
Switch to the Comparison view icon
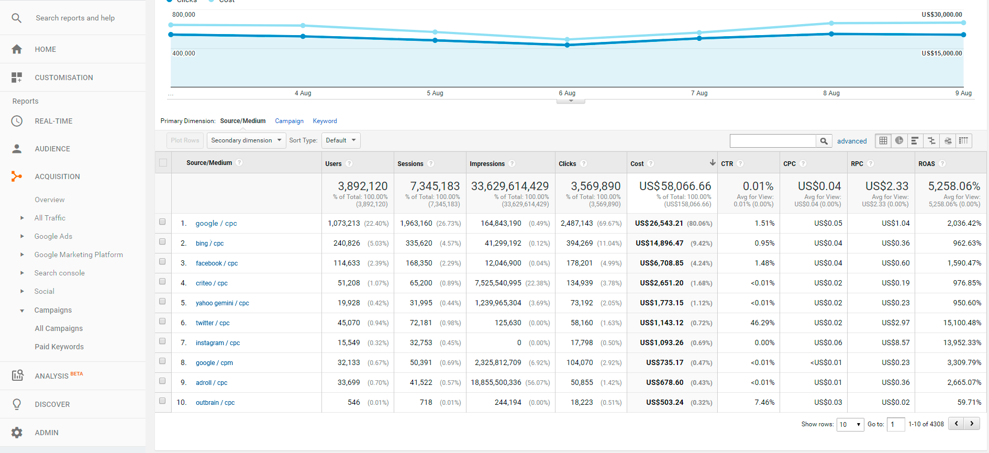click(931, 140)
